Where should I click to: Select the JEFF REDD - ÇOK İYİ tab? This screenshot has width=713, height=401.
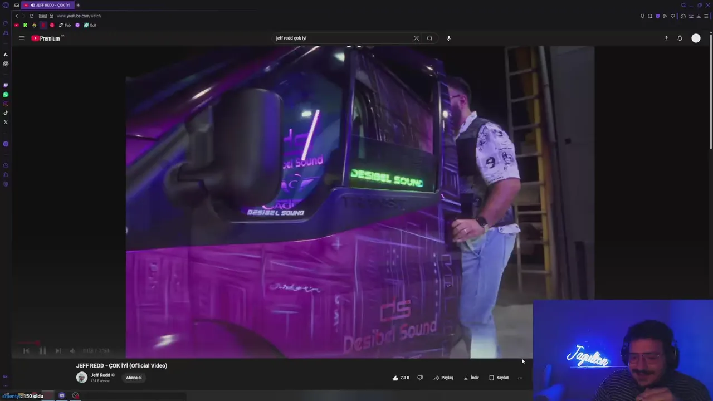point(48,5)
